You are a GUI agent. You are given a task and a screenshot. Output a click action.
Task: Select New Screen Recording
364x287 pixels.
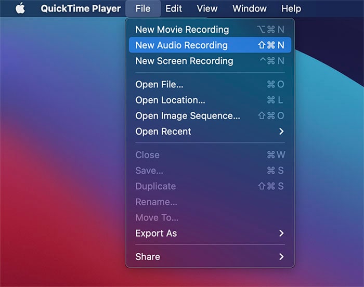(210, 61)
